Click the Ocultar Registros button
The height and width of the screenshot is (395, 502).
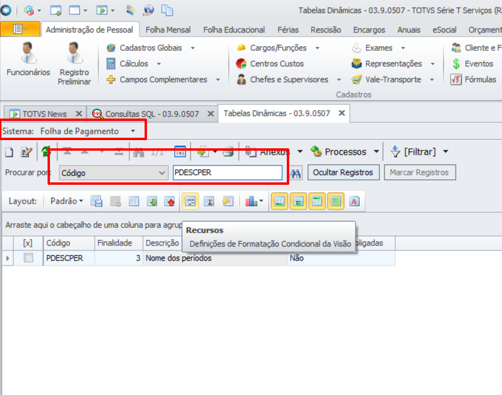[x=343, y=173]
